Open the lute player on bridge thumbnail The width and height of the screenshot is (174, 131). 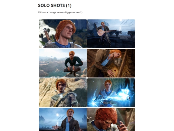tap(111, 34)
